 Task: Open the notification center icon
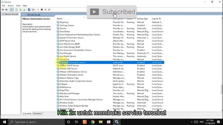click(x=218, y=122)
